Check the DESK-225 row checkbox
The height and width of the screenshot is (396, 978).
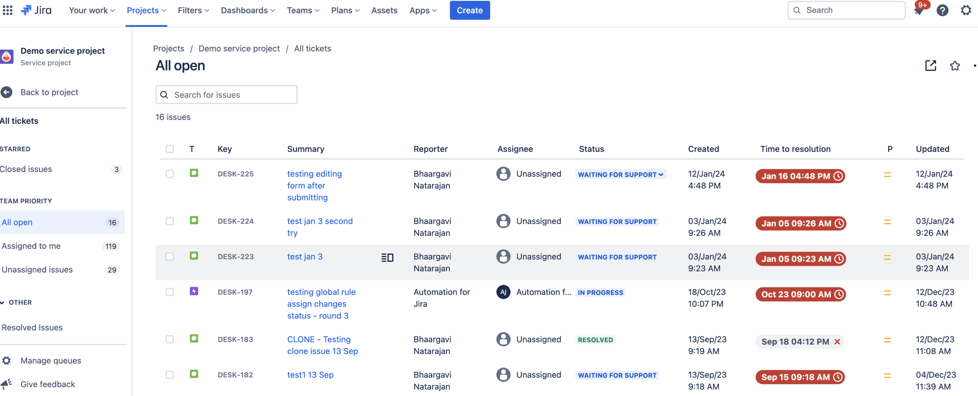pos(170,174)
